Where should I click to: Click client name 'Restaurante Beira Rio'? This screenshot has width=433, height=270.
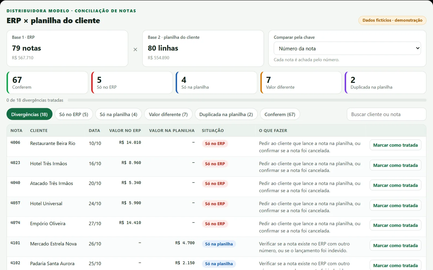click(53, 143)
